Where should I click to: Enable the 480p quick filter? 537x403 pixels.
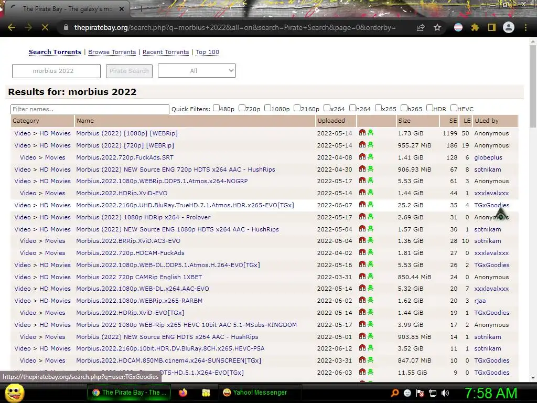click(x=216, y=108)
